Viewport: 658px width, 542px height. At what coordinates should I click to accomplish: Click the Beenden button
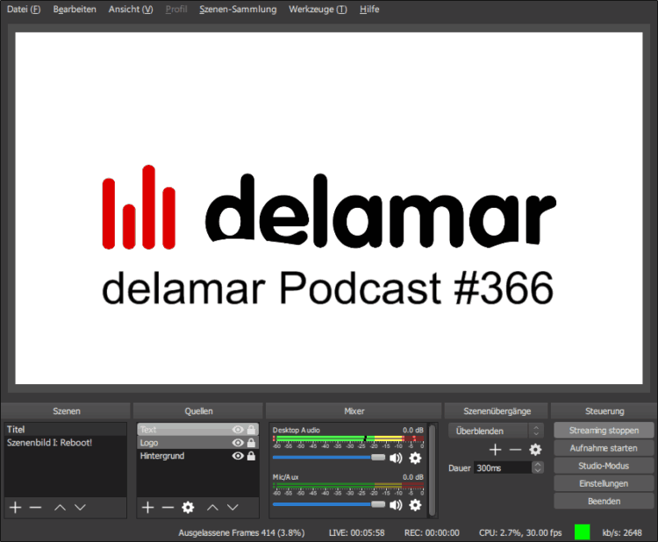[x=604, y=501]
